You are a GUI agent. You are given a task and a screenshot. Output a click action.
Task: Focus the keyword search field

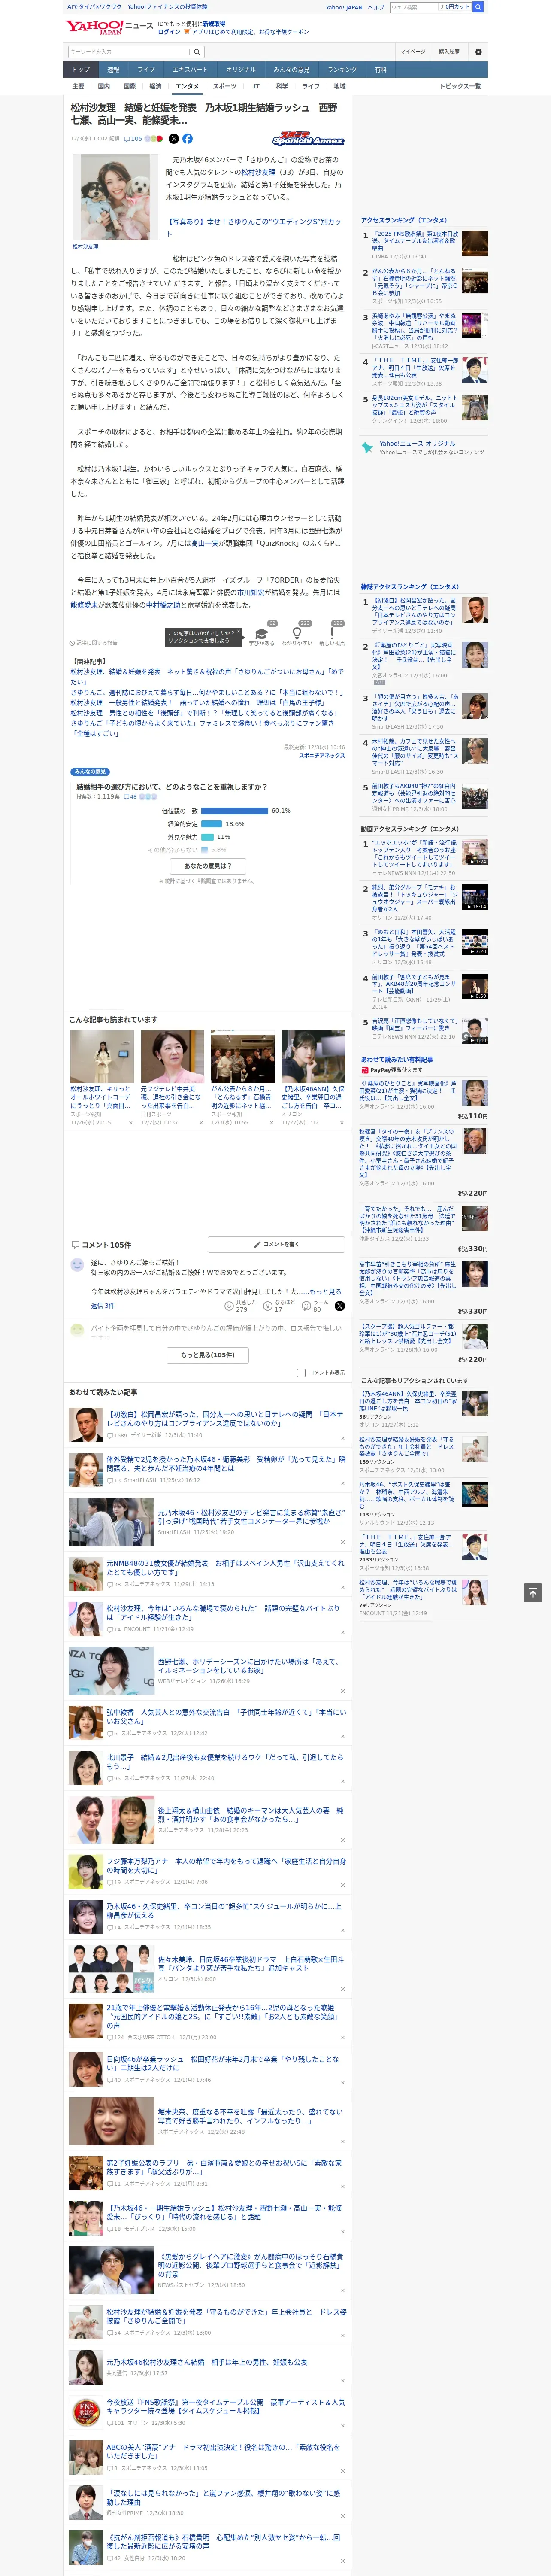click(129, 52)
